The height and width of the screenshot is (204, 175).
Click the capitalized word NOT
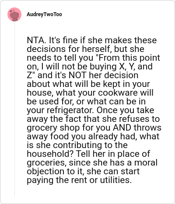(77, 75)
